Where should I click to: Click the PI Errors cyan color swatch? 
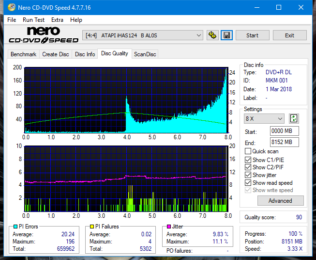coord(15,227)
